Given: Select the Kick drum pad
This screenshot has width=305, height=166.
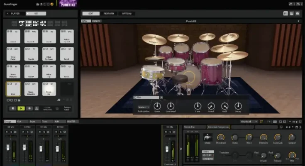Looking at the screenshot, I should (13, 89).
